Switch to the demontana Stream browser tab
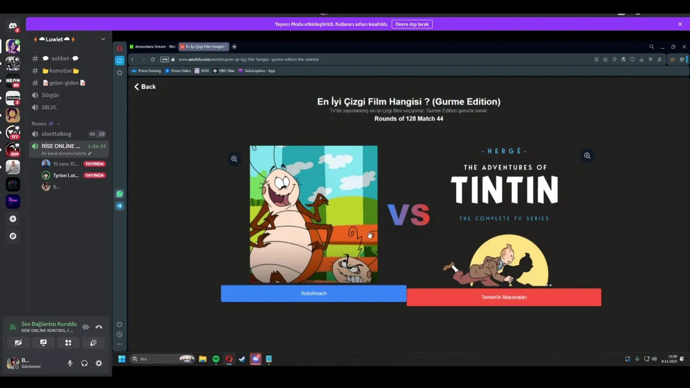Image resolution: width=690 pixels, height=388 pixels. [x=153, y=47]
